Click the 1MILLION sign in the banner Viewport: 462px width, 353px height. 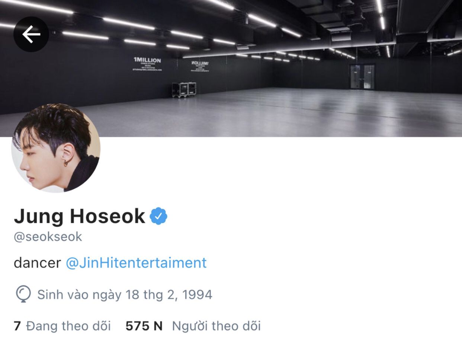pos(147,64)
